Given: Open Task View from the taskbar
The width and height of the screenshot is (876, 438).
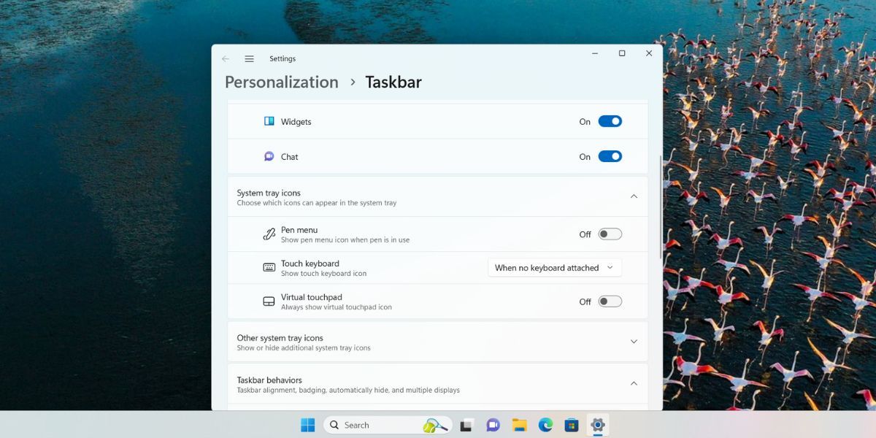Looking at the screenshot, I should [466, 424].
